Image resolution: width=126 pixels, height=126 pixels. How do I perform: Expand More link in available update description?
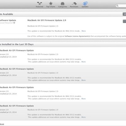pyautogui.click(x=83, y=31)
